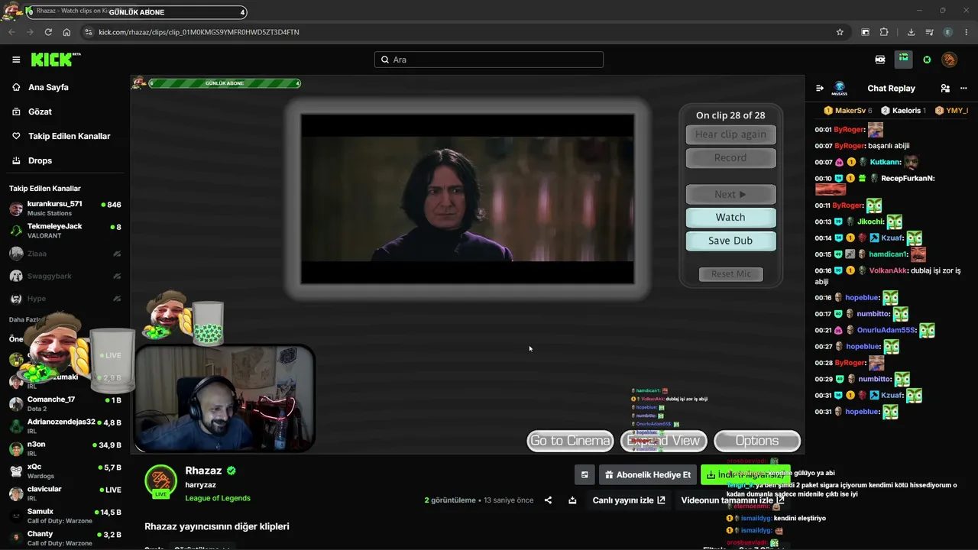
Task: Open n3on channel in sidebar
Action: click(x=65, y=449)
